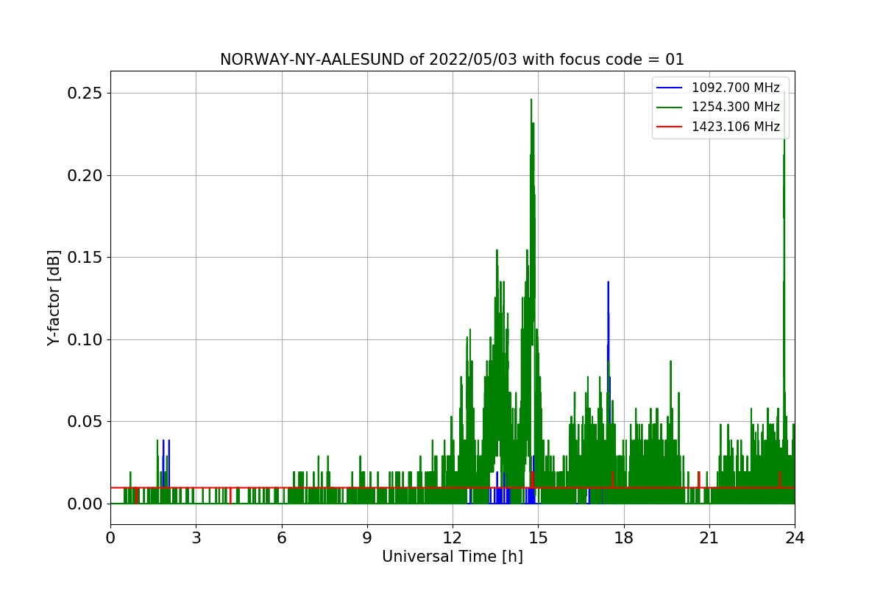Click the 15 x-axis tick label

pos(538,537)
